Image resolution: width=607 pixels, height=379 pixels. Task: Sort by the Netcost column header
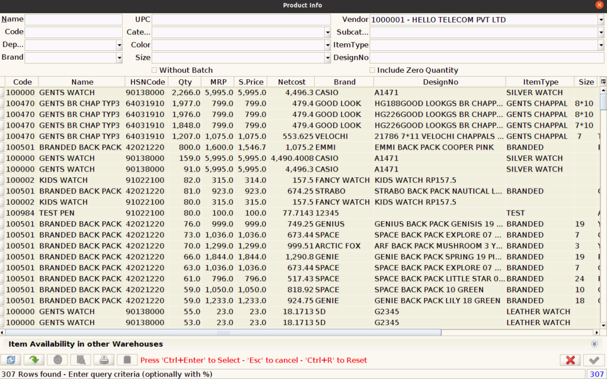(291, 82)
